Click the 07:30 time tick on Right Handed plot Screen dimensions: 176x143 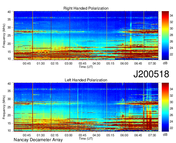(x=152, y=63)
